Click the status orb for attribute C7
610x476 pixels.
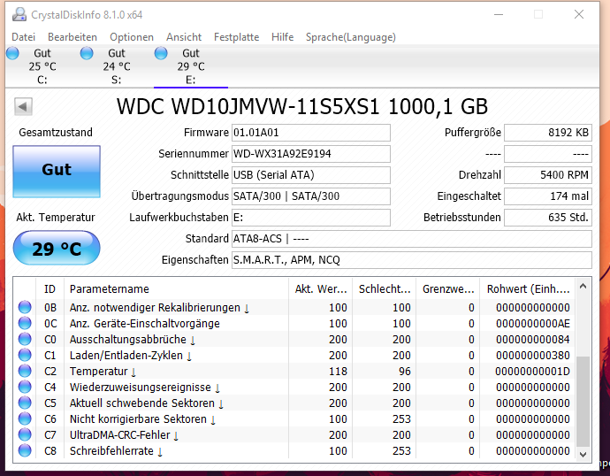25,434
